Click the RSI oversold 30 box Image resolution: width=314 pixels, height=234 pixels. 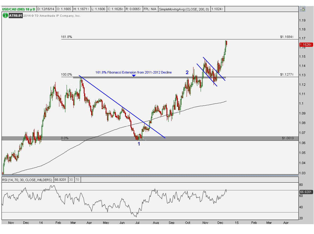(71, 180)
